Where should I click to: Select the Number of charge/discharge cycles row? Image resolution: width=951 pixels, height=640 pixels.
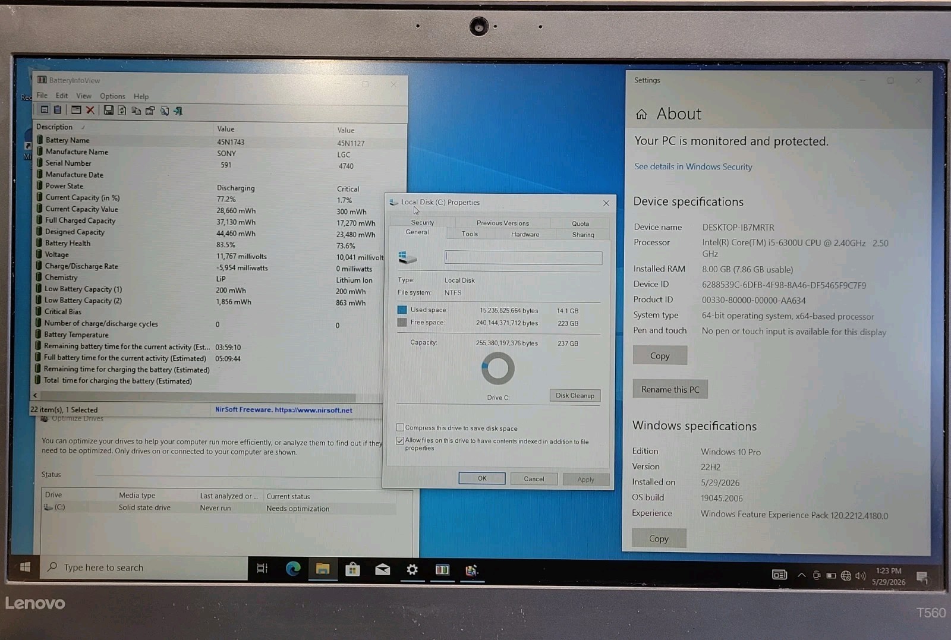pos(208,324)
